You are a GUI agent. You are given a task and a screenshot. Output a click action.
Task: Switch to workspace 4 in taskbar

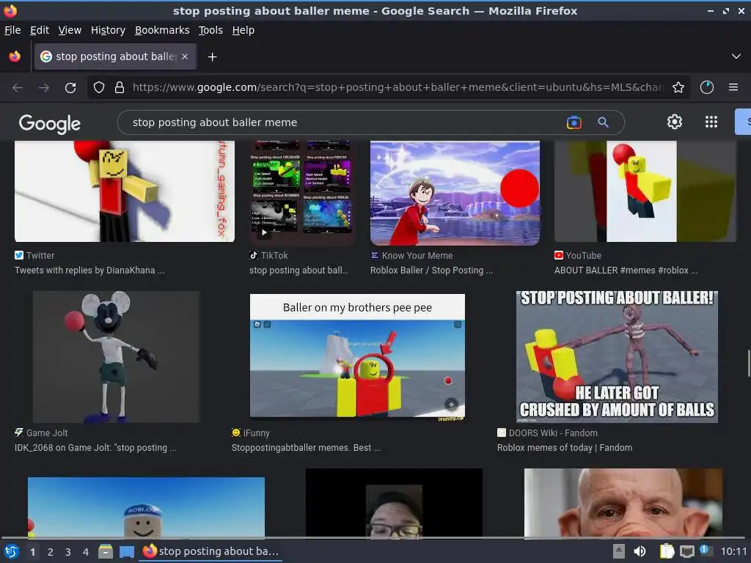(86, 552)
